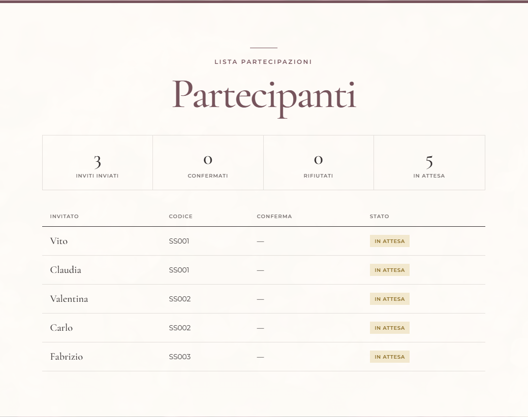Click the 'CODICE' column header
The image size is (528, 417).
pyautogui.click(x=181, y=217)
